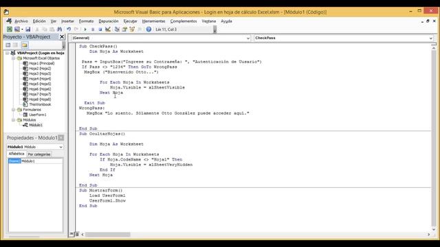Switch to the Por categorías tab

39,154
